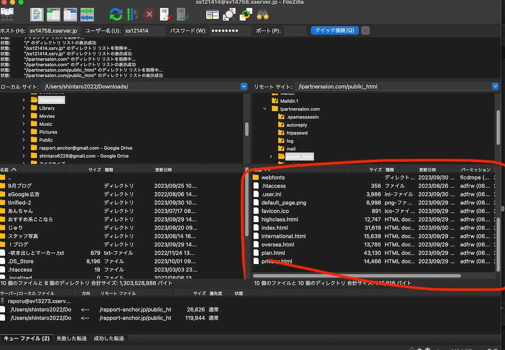
Task: Toggle synchronized browsing in toolbar
Action: 246,15
